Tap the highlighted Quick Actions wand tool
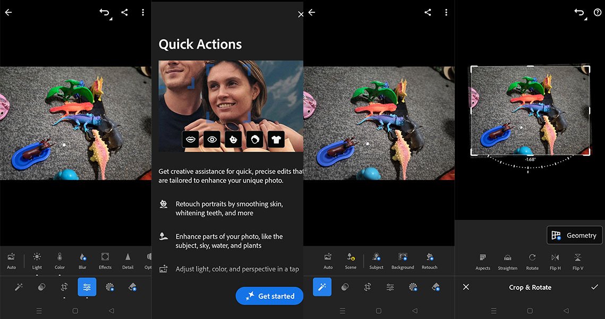The width and height of the screenshot is (605, 319). pyautogui.click(x=322, y=287)
